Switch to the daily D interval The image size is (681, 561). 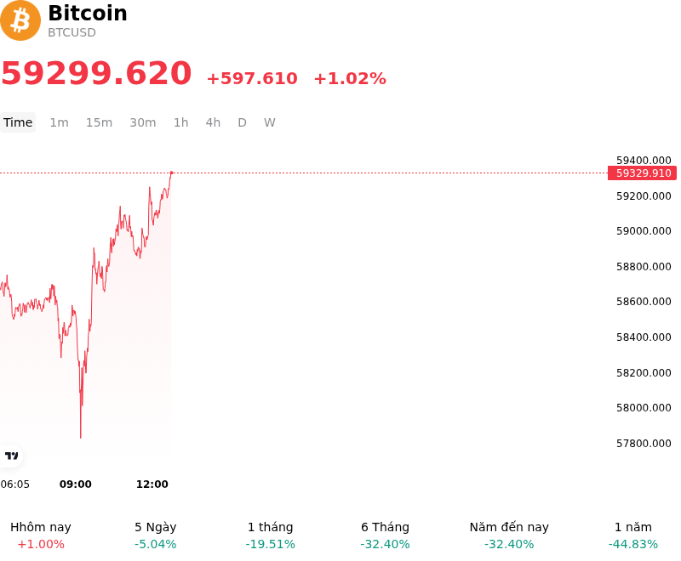pyautogui.click(x=242, y=122)
